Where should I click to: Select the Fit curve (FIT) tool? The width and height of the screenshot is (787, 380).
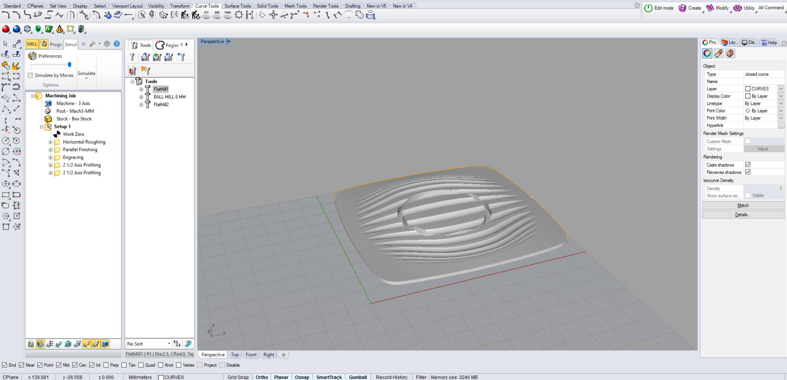pos(206,15)
